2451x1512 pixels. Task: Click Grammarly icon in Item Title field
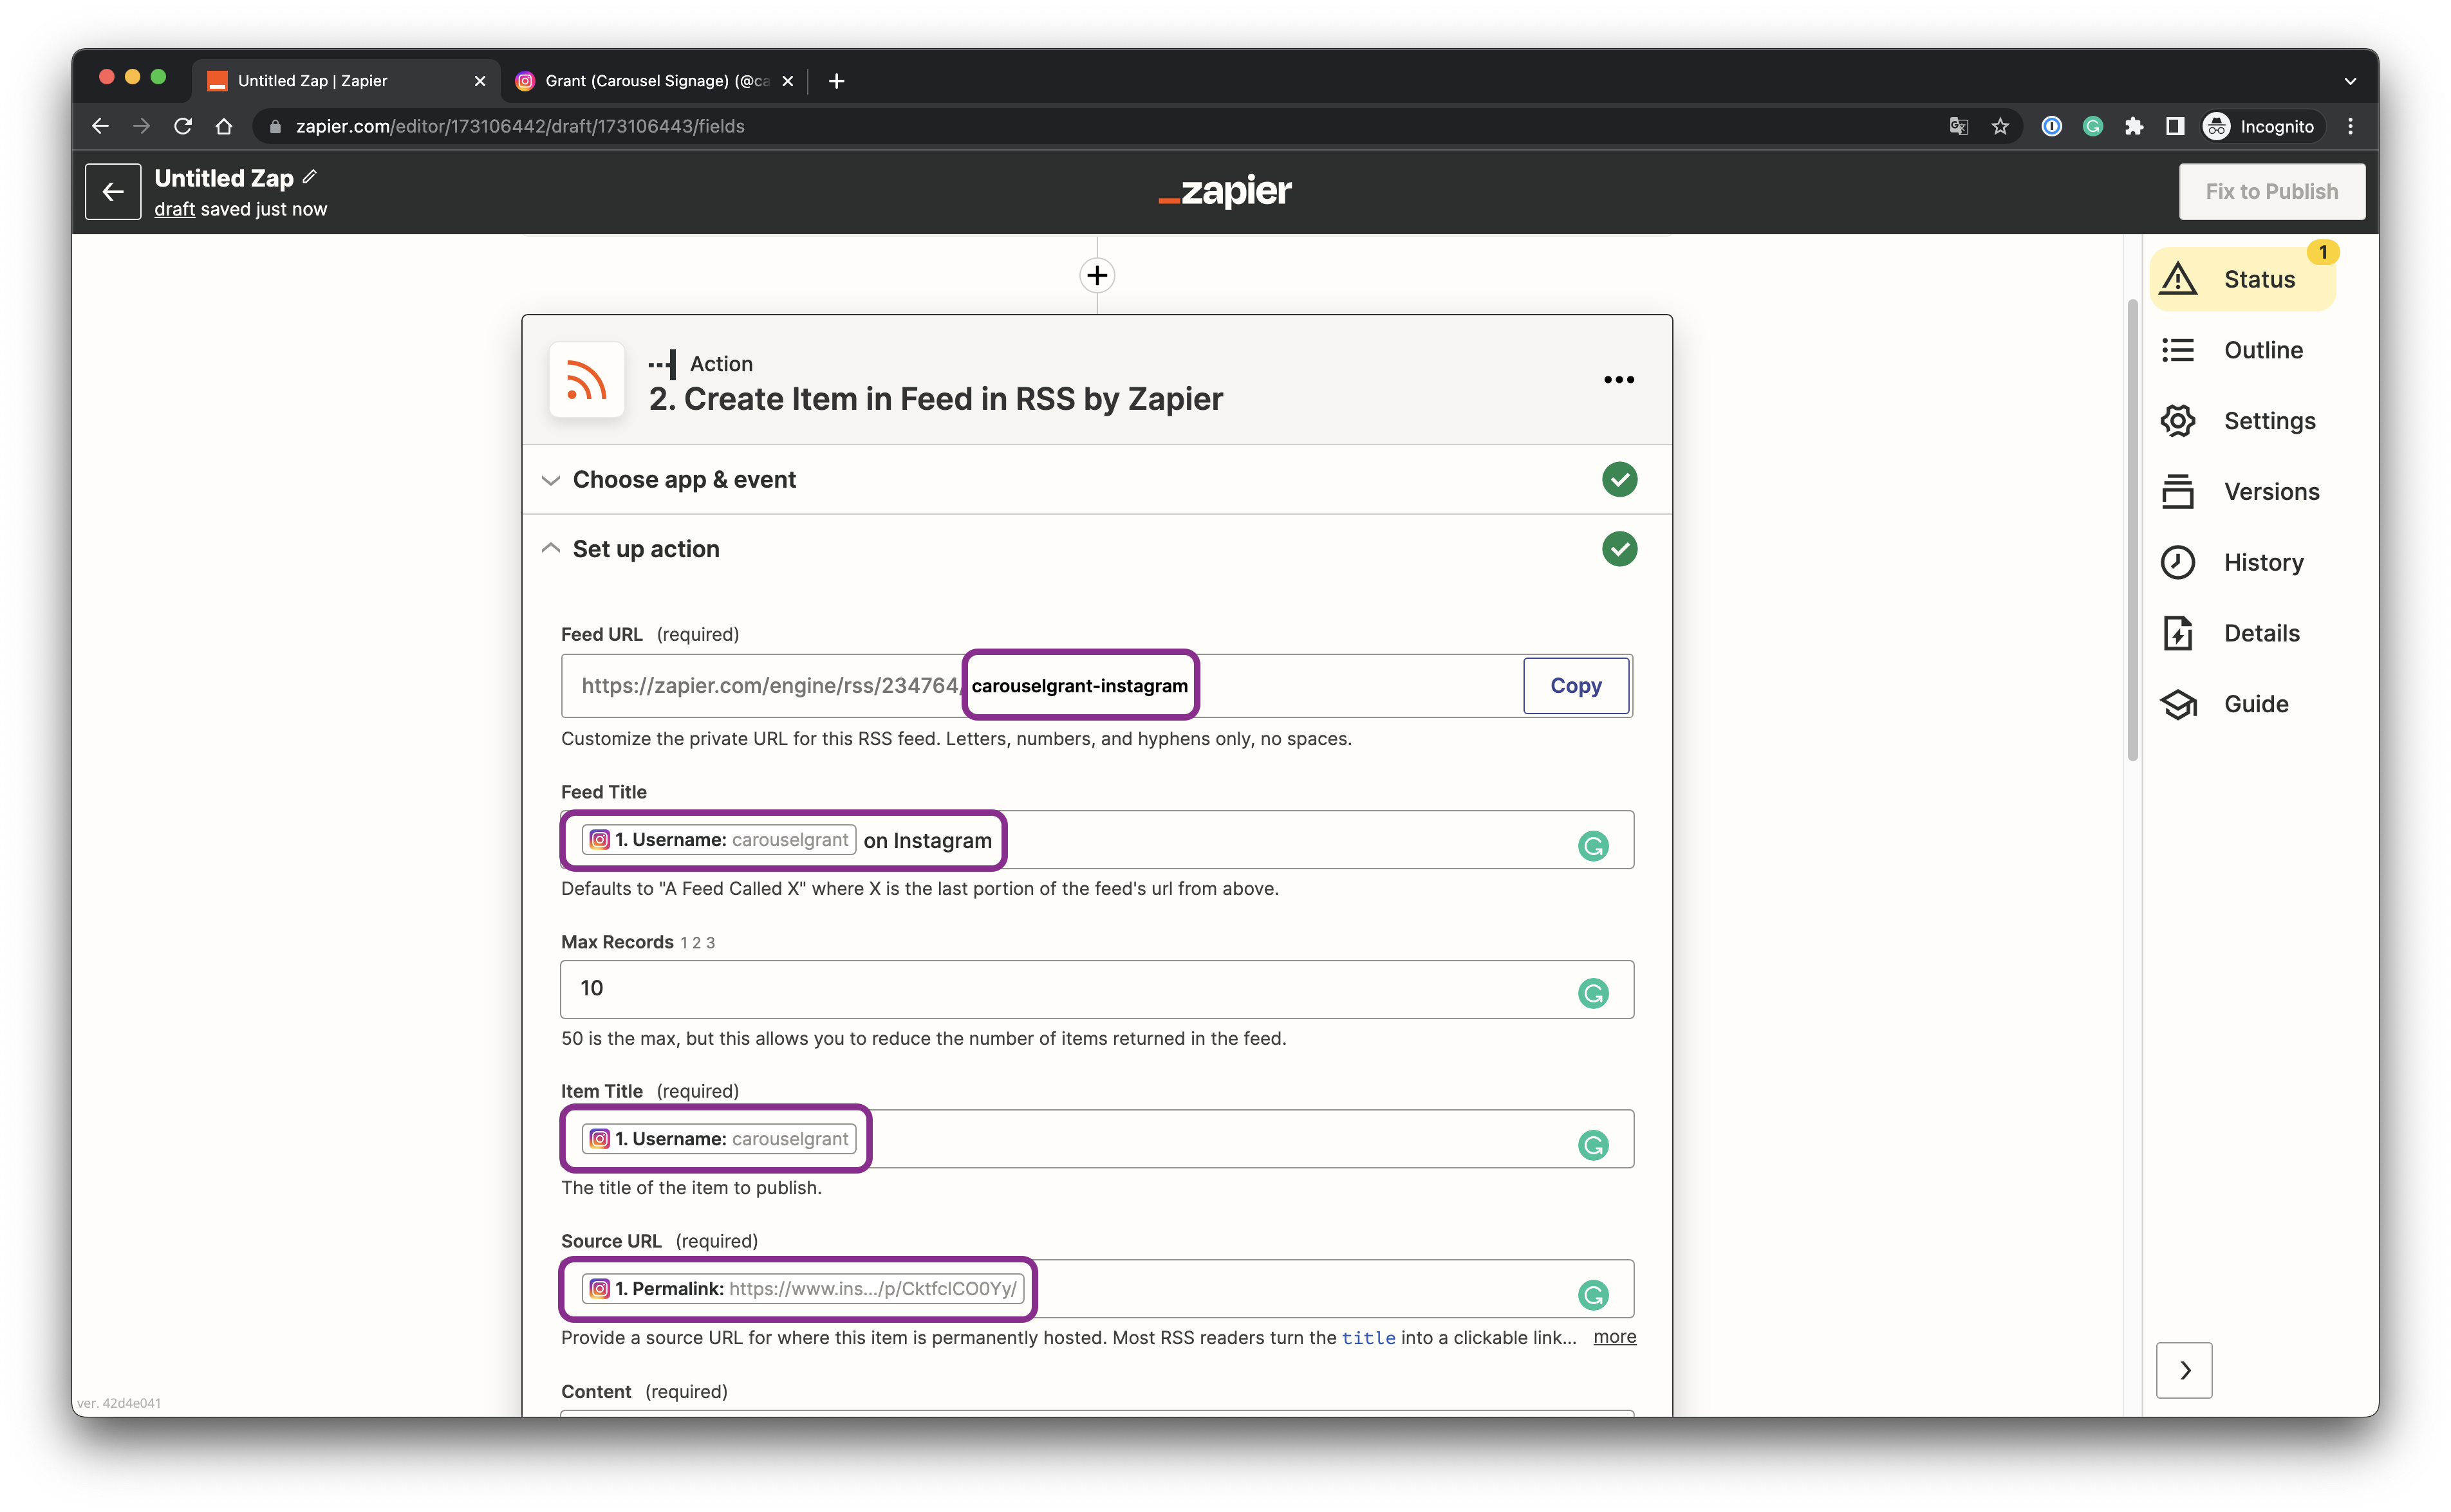click(x=1592, y=1145)
